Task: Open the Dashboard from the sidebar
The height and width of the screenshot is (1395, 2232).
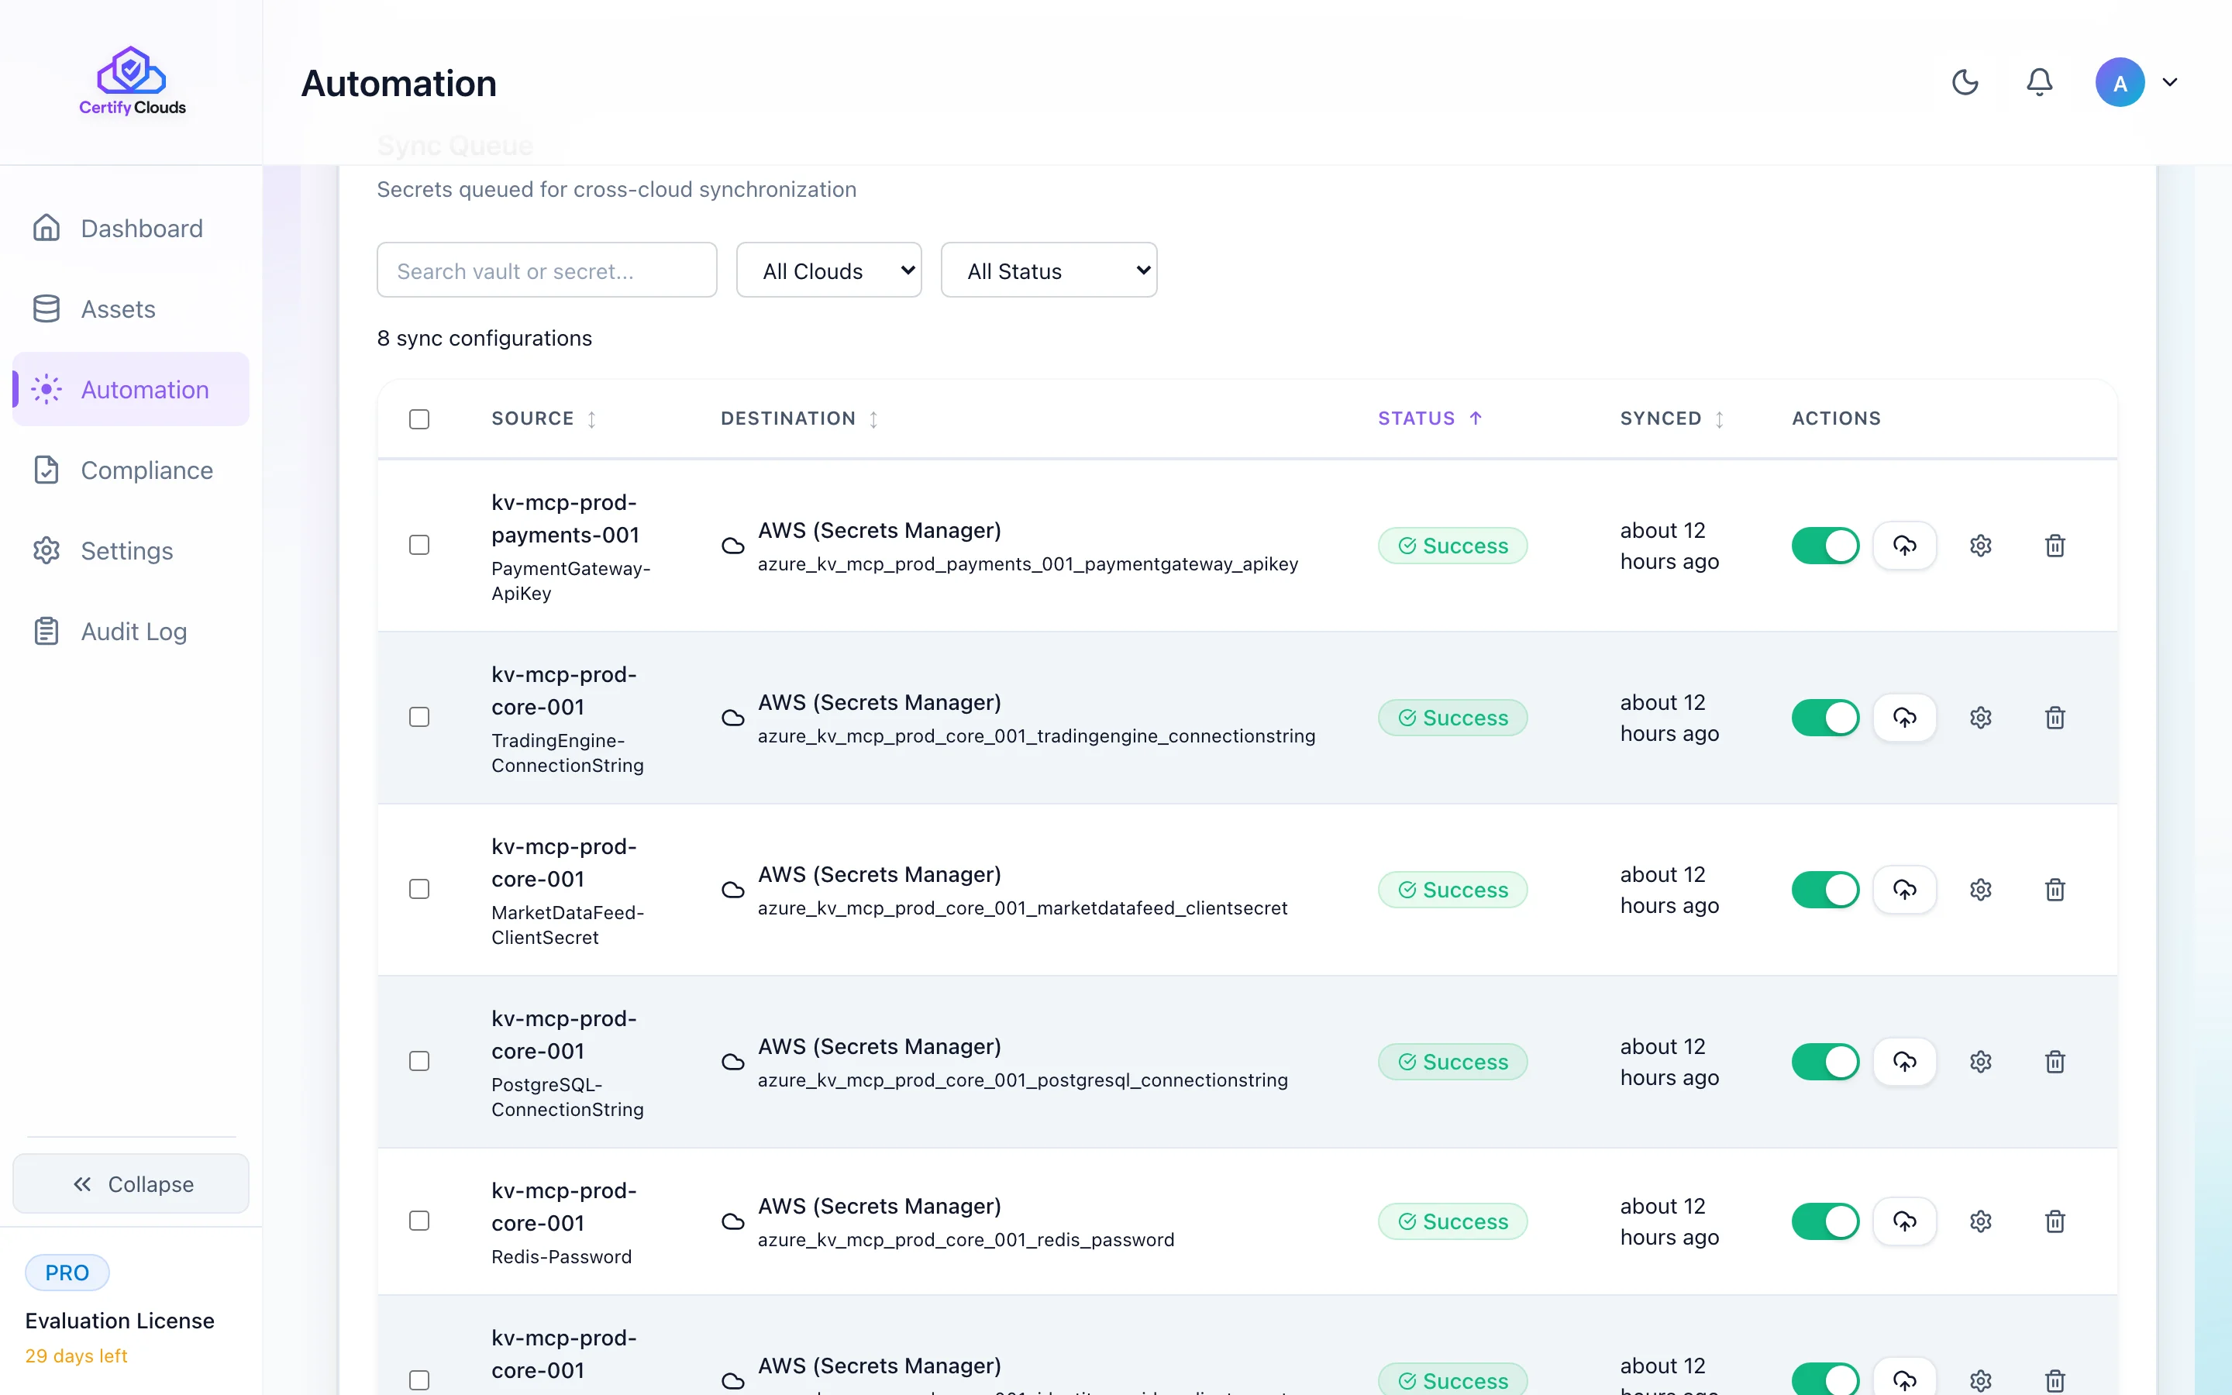Action: (x=141, y=228)
